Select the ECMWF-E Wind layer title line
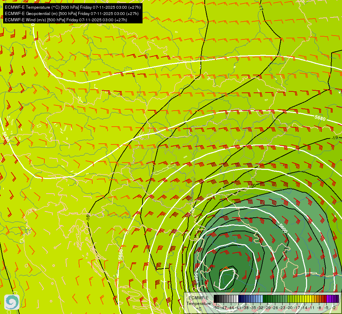The height and width of the screenshot is (314, 342). [x=66, y=20]
